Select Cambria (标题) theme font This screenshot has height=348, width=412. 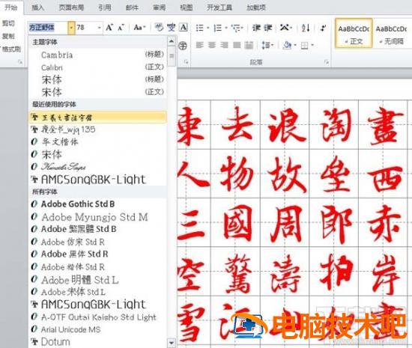click(x=97, y=55)
